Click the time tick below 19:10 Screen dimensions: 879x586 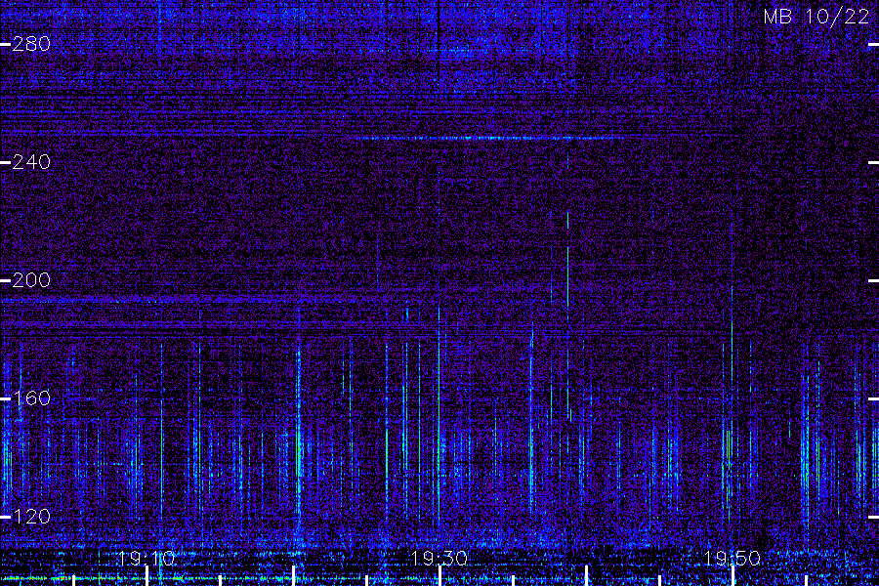pos(146,576)
